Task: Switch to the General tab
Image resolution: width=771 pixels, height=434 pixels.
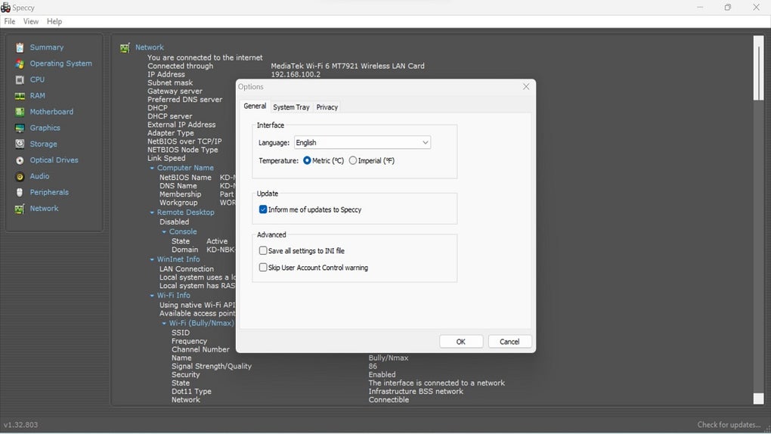Action: tap(255, 107)
